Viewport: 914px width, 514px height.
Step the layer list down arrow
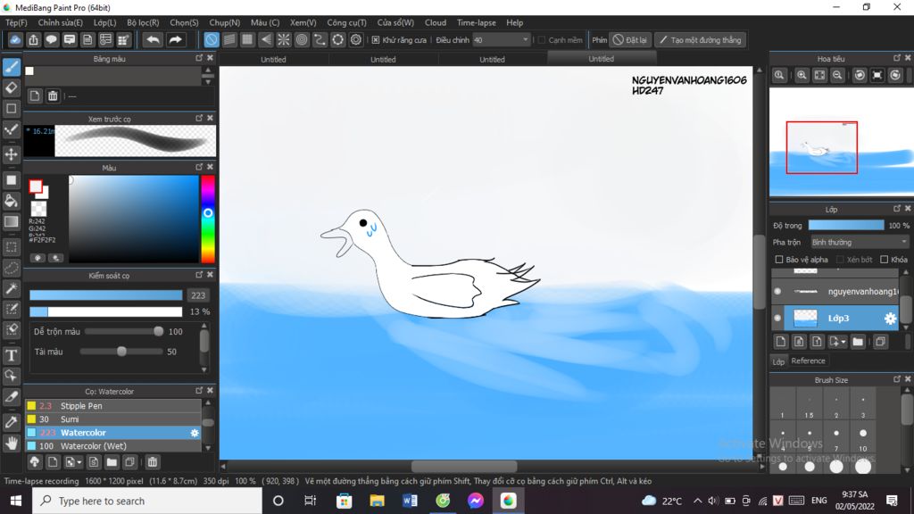(x=906, y=327)
